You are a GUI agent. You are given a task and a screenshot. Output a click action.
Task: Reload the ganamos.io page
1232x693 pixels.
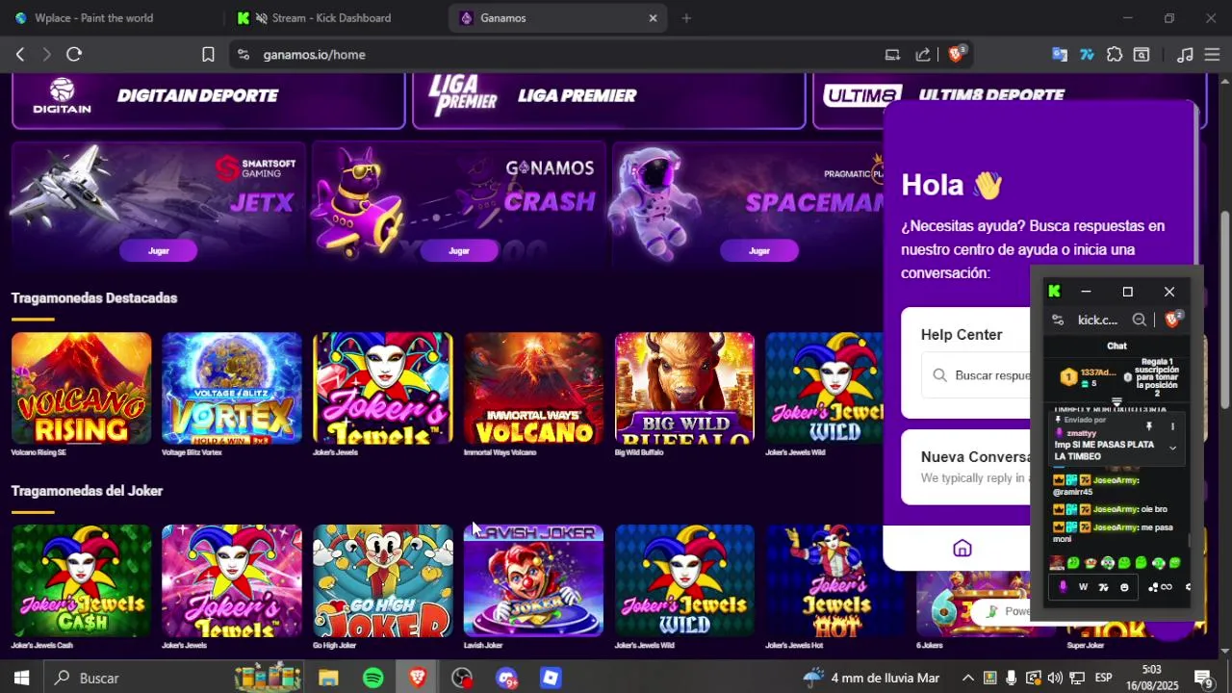[x=74, y=55]
